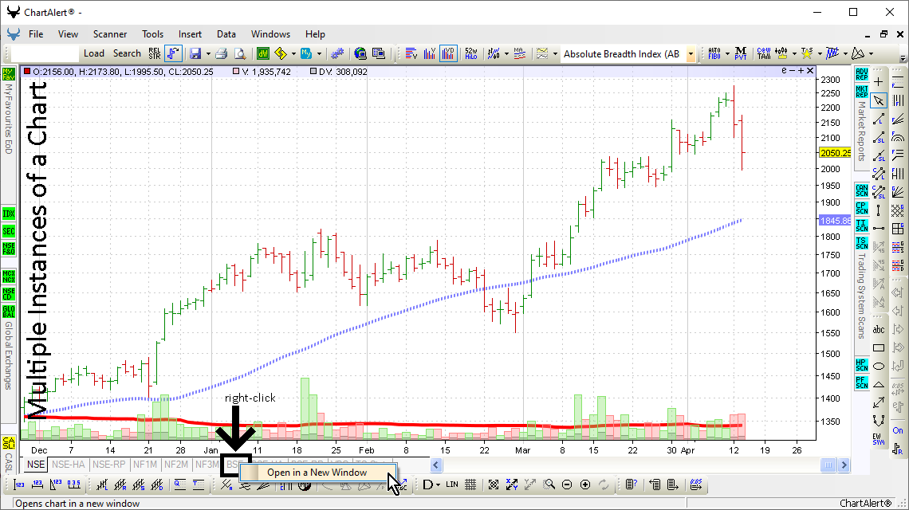Expand the yellow link icon dropdown
Screen dimensions: 909x510
[294, 54]
